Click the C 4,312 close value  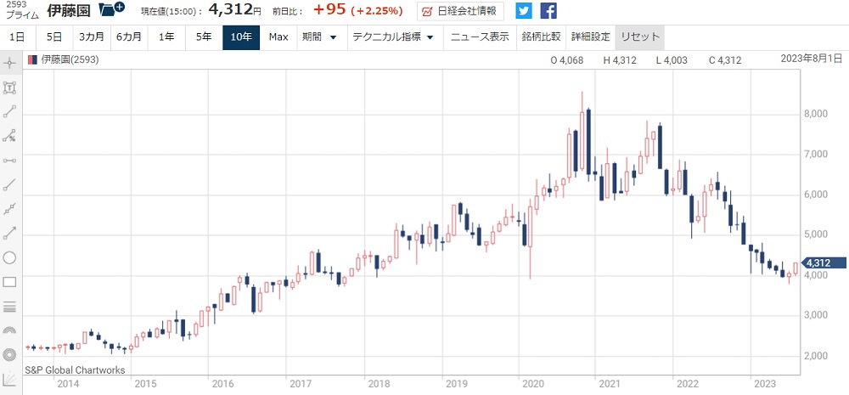(x=726, y=60)
